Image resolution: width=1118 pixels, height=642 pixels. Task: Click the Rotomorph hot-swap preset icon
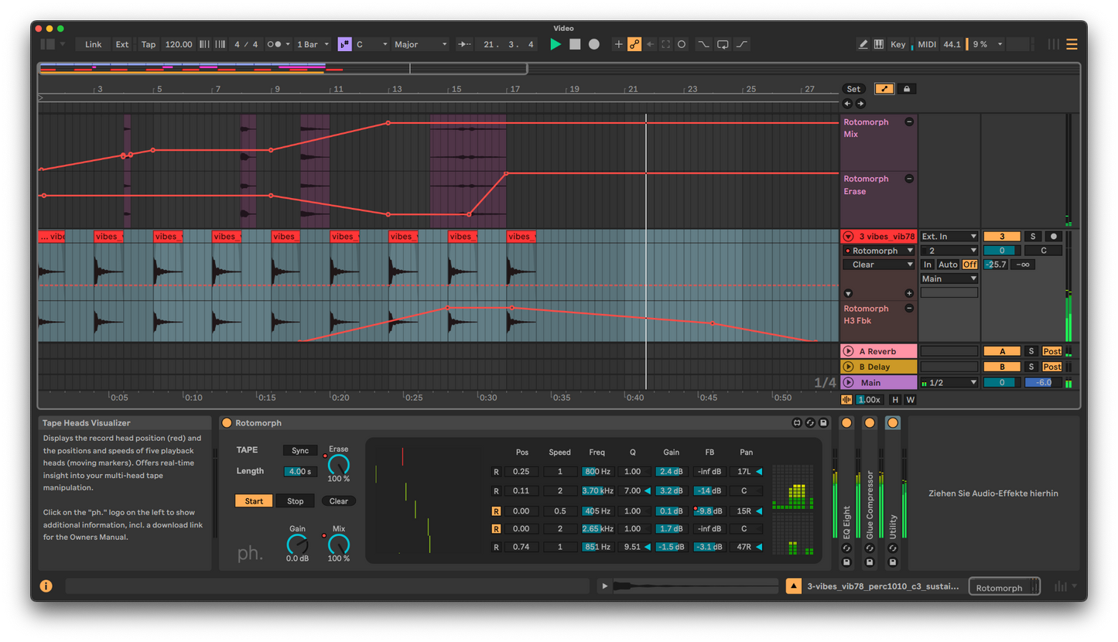(809, 423)
